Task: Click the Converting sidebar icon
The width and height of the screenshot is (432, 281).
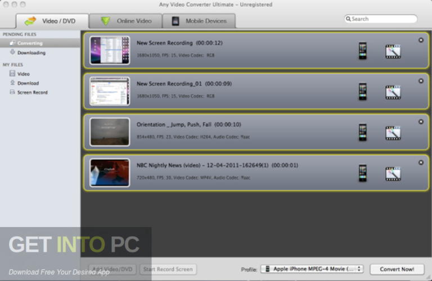Action: [12, 43]
